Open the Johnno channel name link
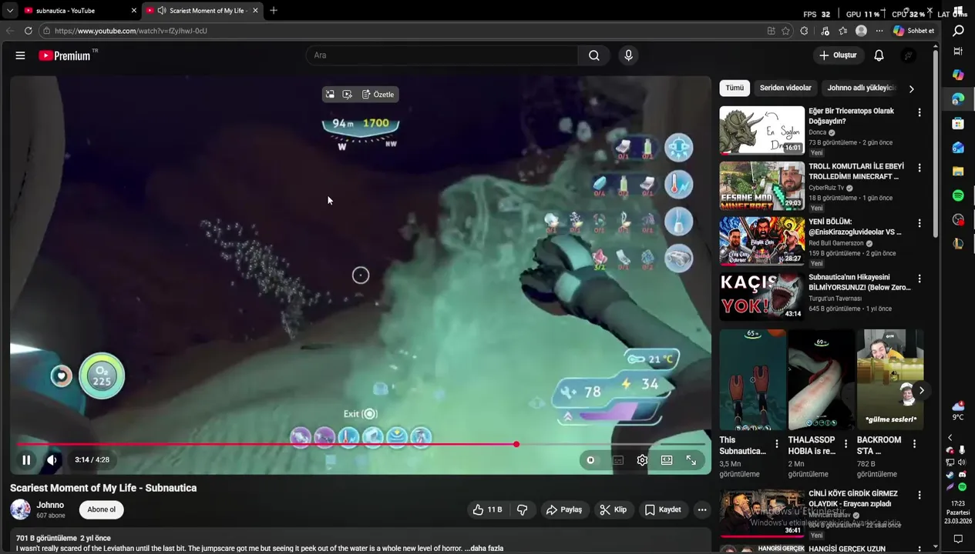The image size is (975, 554). tap(50, 505)
